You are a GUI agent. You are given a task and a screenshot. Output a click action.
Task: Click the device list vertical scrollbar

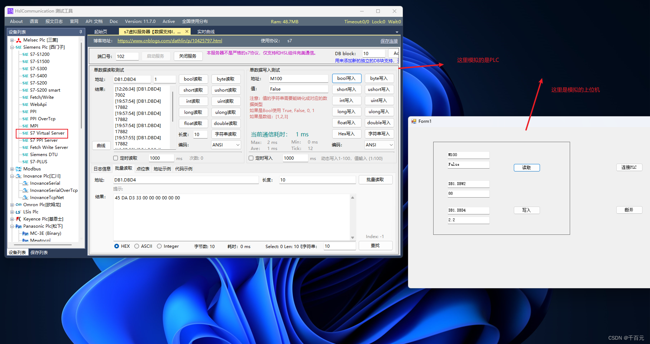click(x=81, y=86)
